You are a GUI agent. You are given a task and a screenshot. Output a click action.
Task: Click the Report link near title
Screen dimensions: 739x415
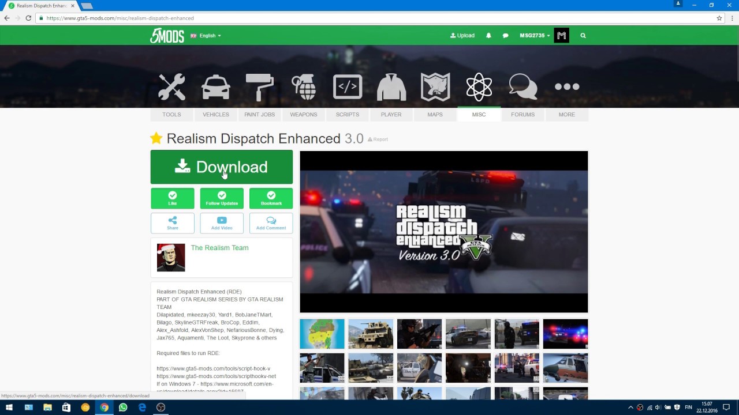click(x=378, y=139)
